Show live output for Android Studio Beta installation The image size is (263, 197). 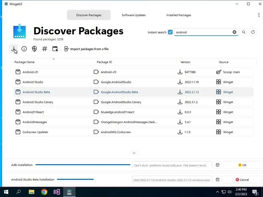(x=218, y=180)
